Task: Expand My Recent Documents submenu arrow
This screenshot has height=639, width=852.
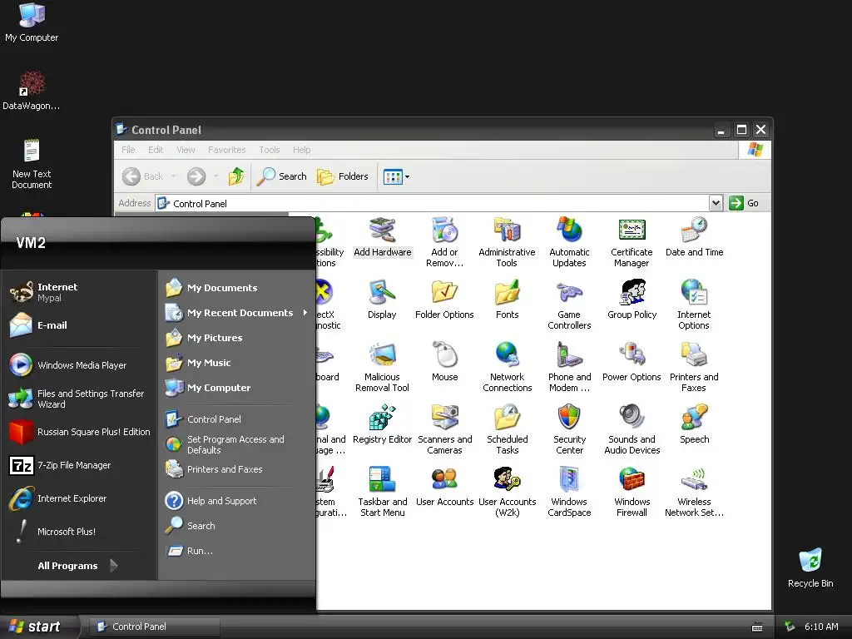Action: point(305,313)
